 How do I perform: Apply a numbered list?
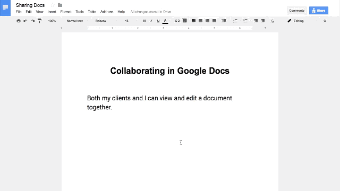point(235,21)
